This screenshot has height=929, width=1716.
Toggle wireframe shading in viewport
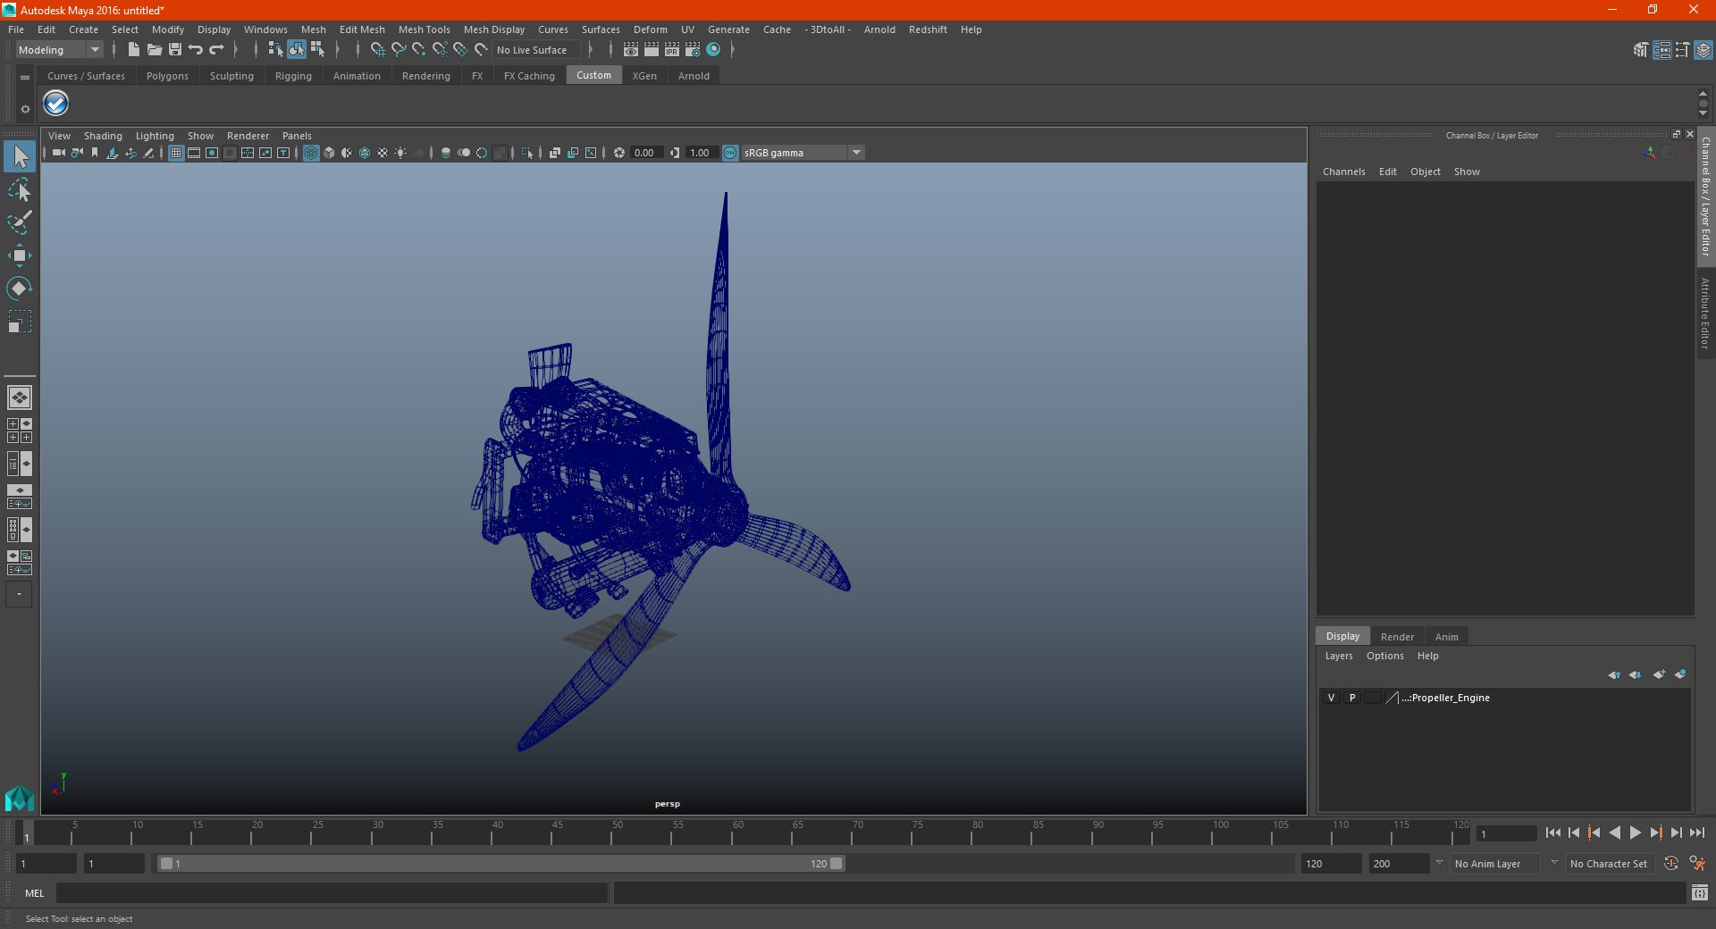(x=311, y=153)
